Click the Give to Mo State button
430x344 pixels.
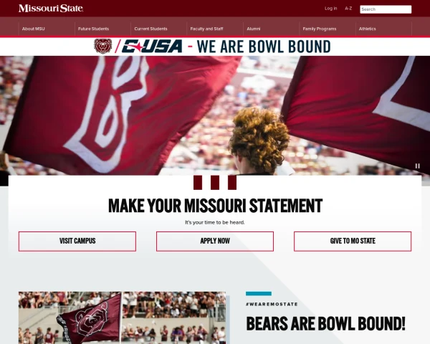(x=353, y=242)
